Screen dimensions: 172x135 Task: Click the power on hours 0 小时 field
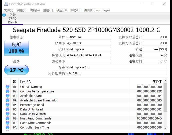tap(155, 61)
